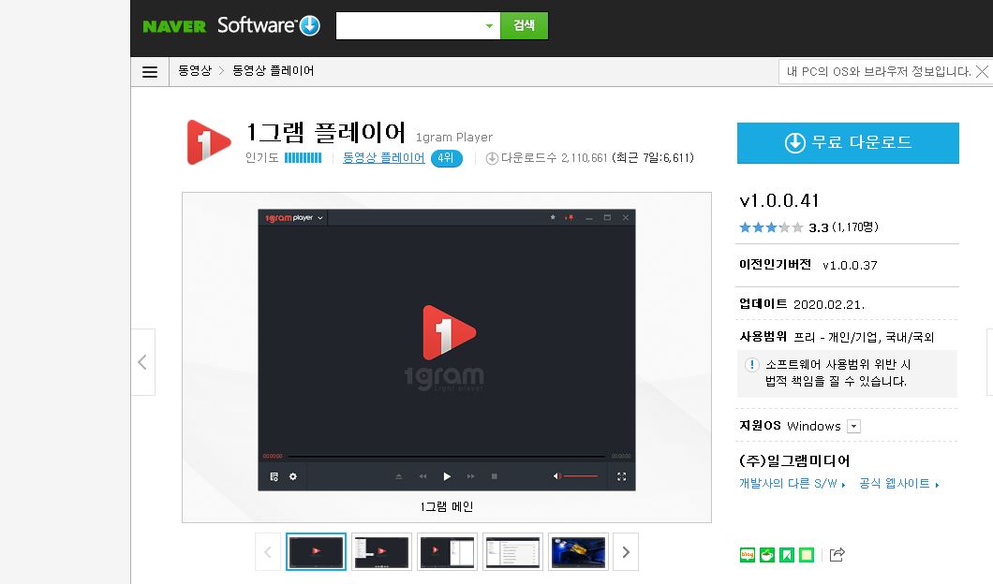
Task: Close the PC OS and browser info banner
Action: (982, 71)
